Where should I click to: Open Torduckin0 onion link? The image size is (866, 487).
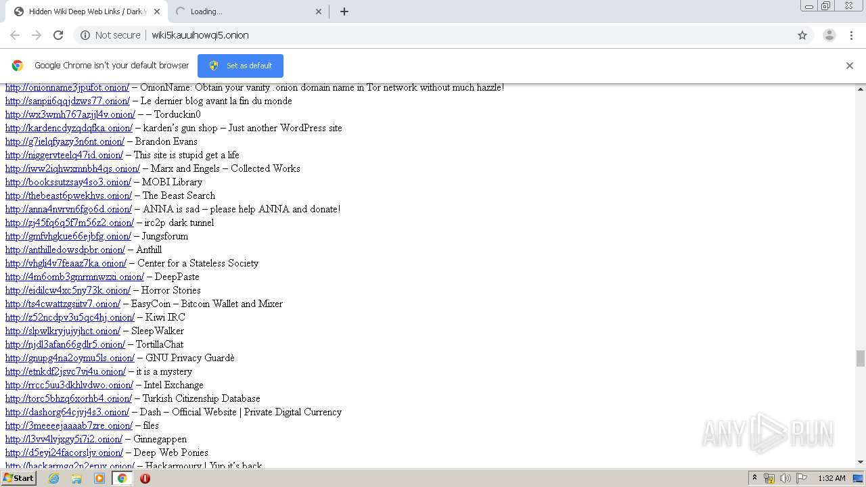click(70, 114)
